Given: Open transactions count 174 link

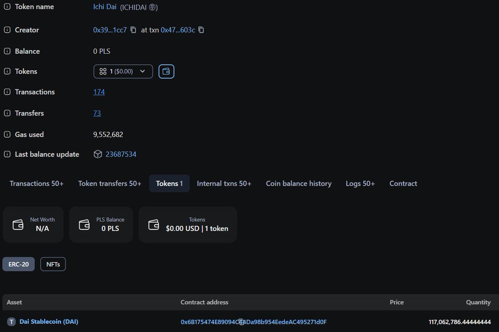Looking at the screenshot, I should point(99,92).
